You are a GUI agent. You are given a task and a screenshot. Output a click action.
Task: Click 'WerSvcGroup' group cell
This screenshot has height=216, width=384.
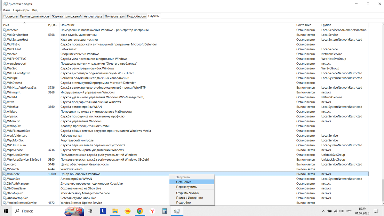pyautogui.click(x=330, y=68)
